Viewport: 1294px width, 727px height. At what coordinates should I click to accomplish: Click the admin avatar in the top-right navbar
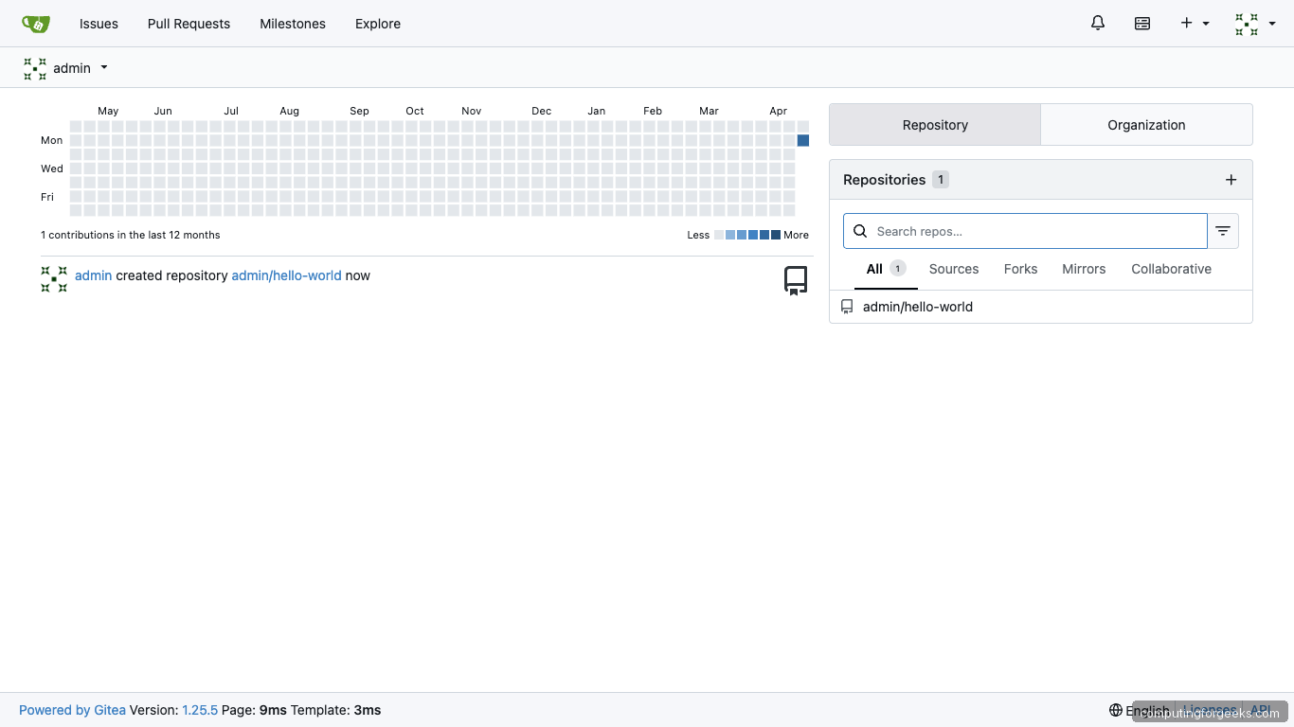tap(1246, 23)
